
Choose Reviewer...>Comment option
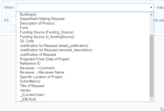(x=37, y=68)
